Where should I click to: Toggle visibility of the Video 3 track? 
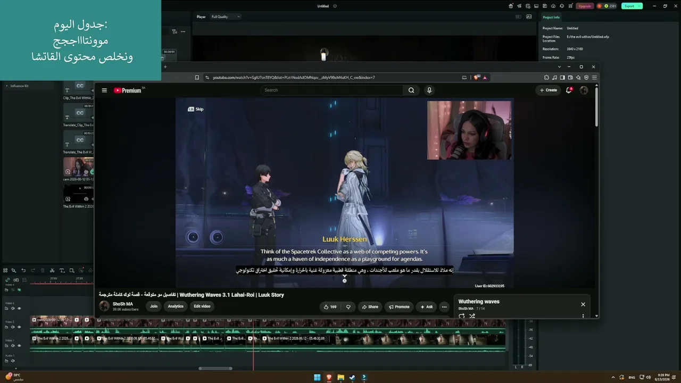20,309
